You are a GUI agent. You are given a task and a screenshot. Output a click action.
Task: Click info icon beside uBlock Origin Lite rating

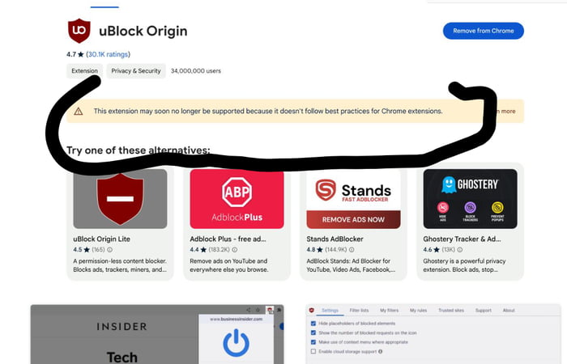109,249
